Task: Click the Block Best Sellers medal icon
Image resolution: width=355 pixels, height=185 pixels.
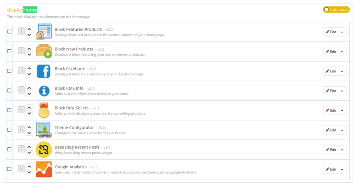Action: click(x=44, y=110)
